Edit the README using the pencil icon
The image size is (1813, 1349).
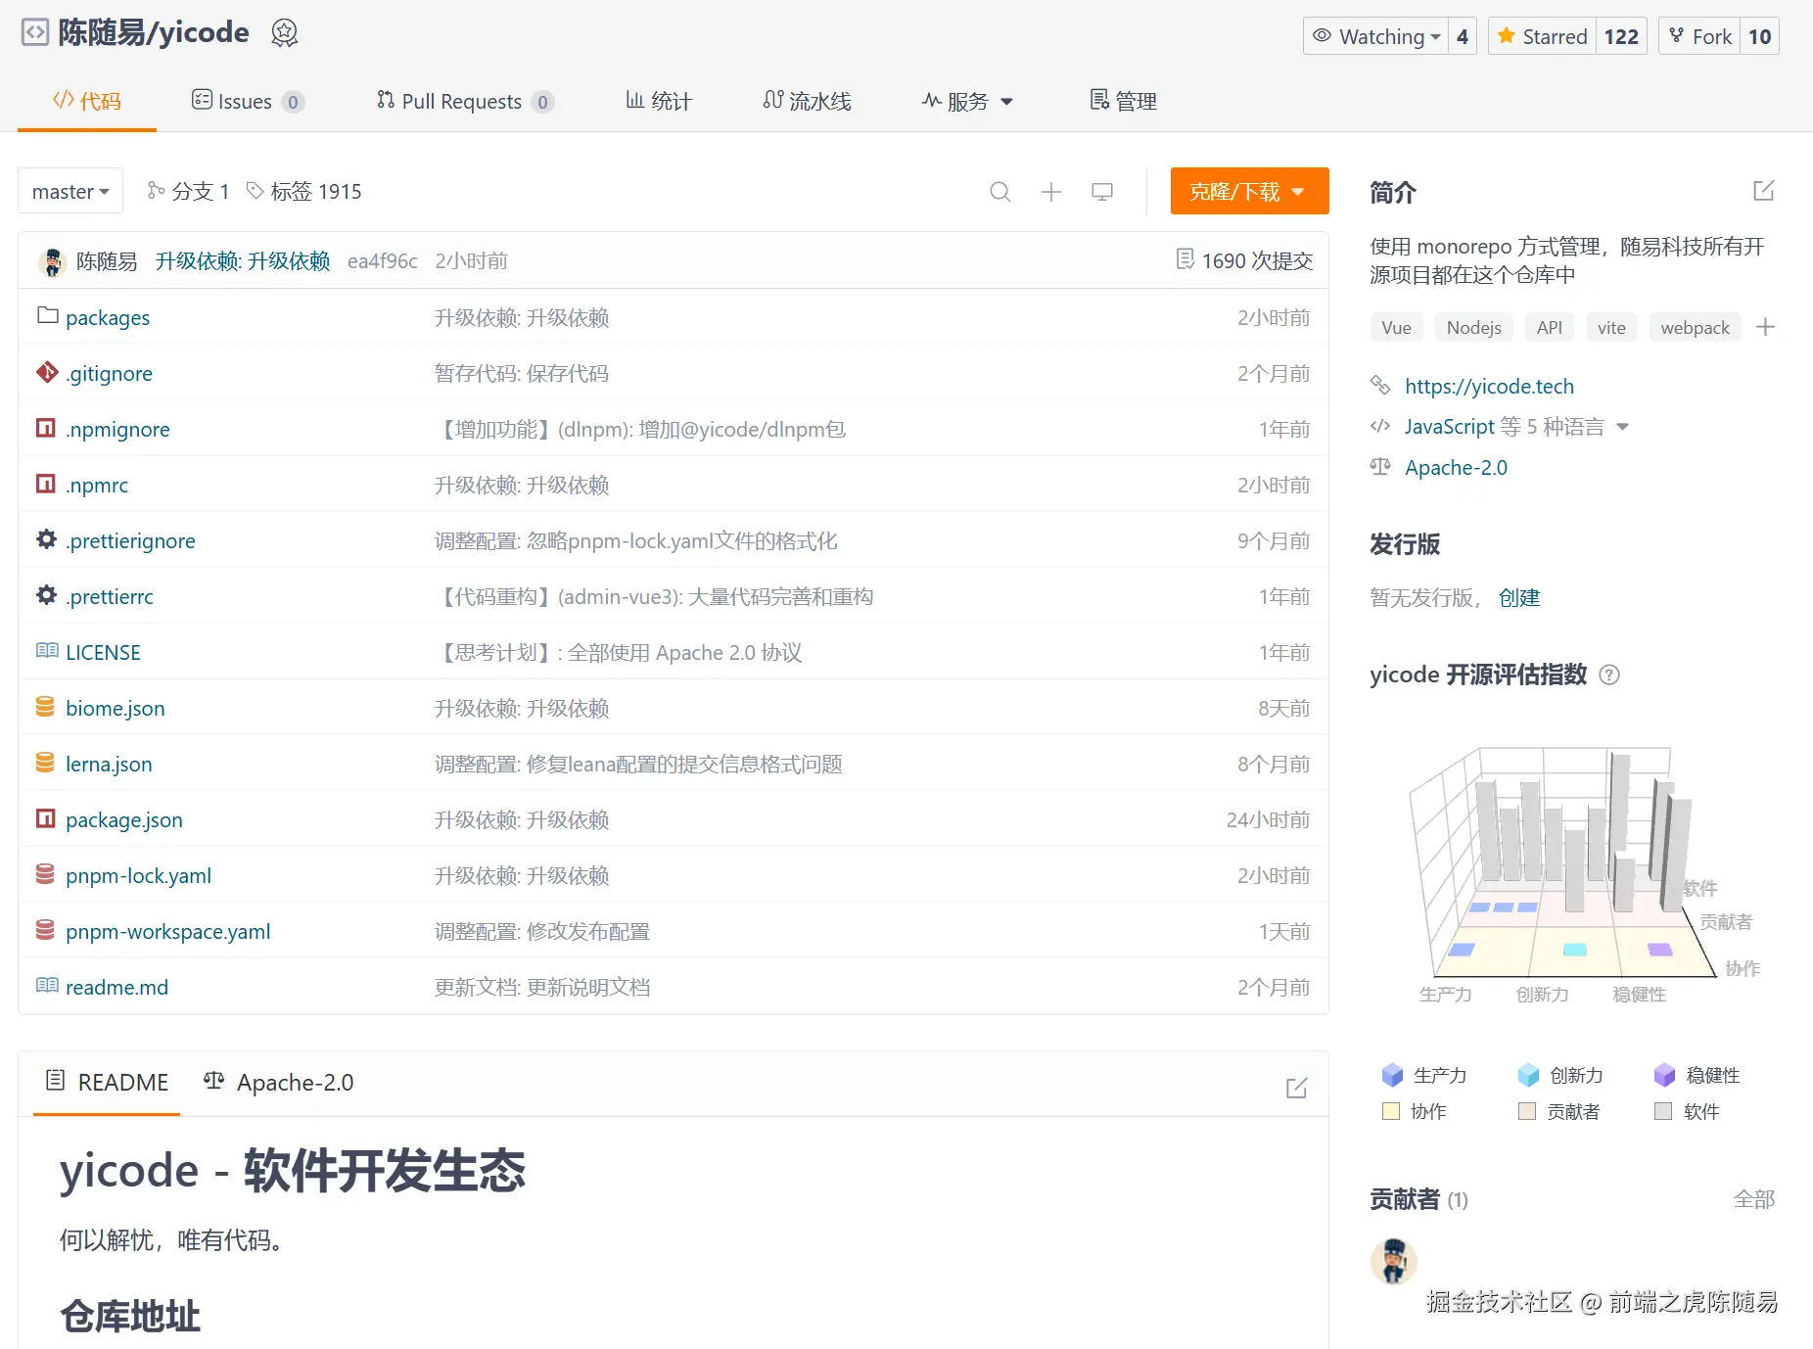(x=1296, y=1087)
